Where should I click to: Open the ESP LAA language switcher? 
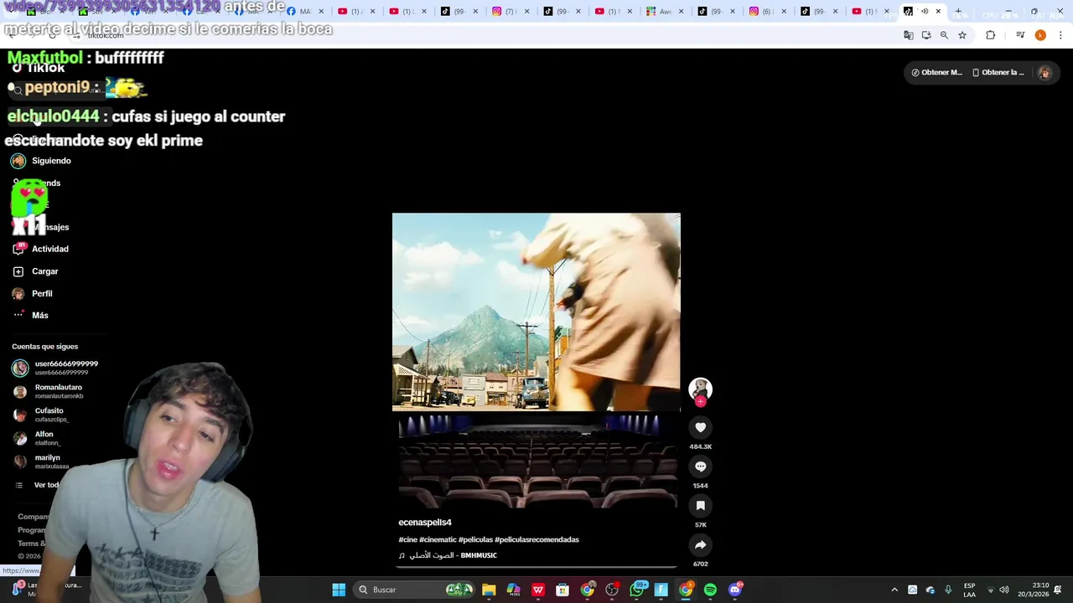tap(969, 590)
